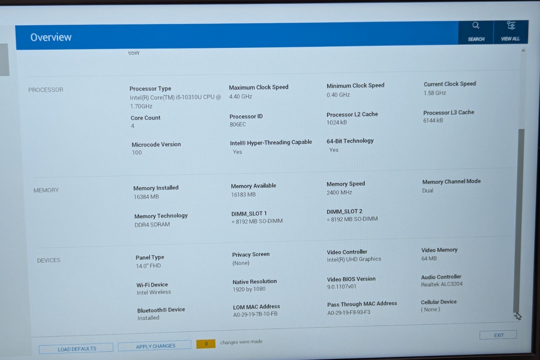Viewport: 540px width, 360px height.
Task: Select the Overview header title
Action: (x=51, y=37)
